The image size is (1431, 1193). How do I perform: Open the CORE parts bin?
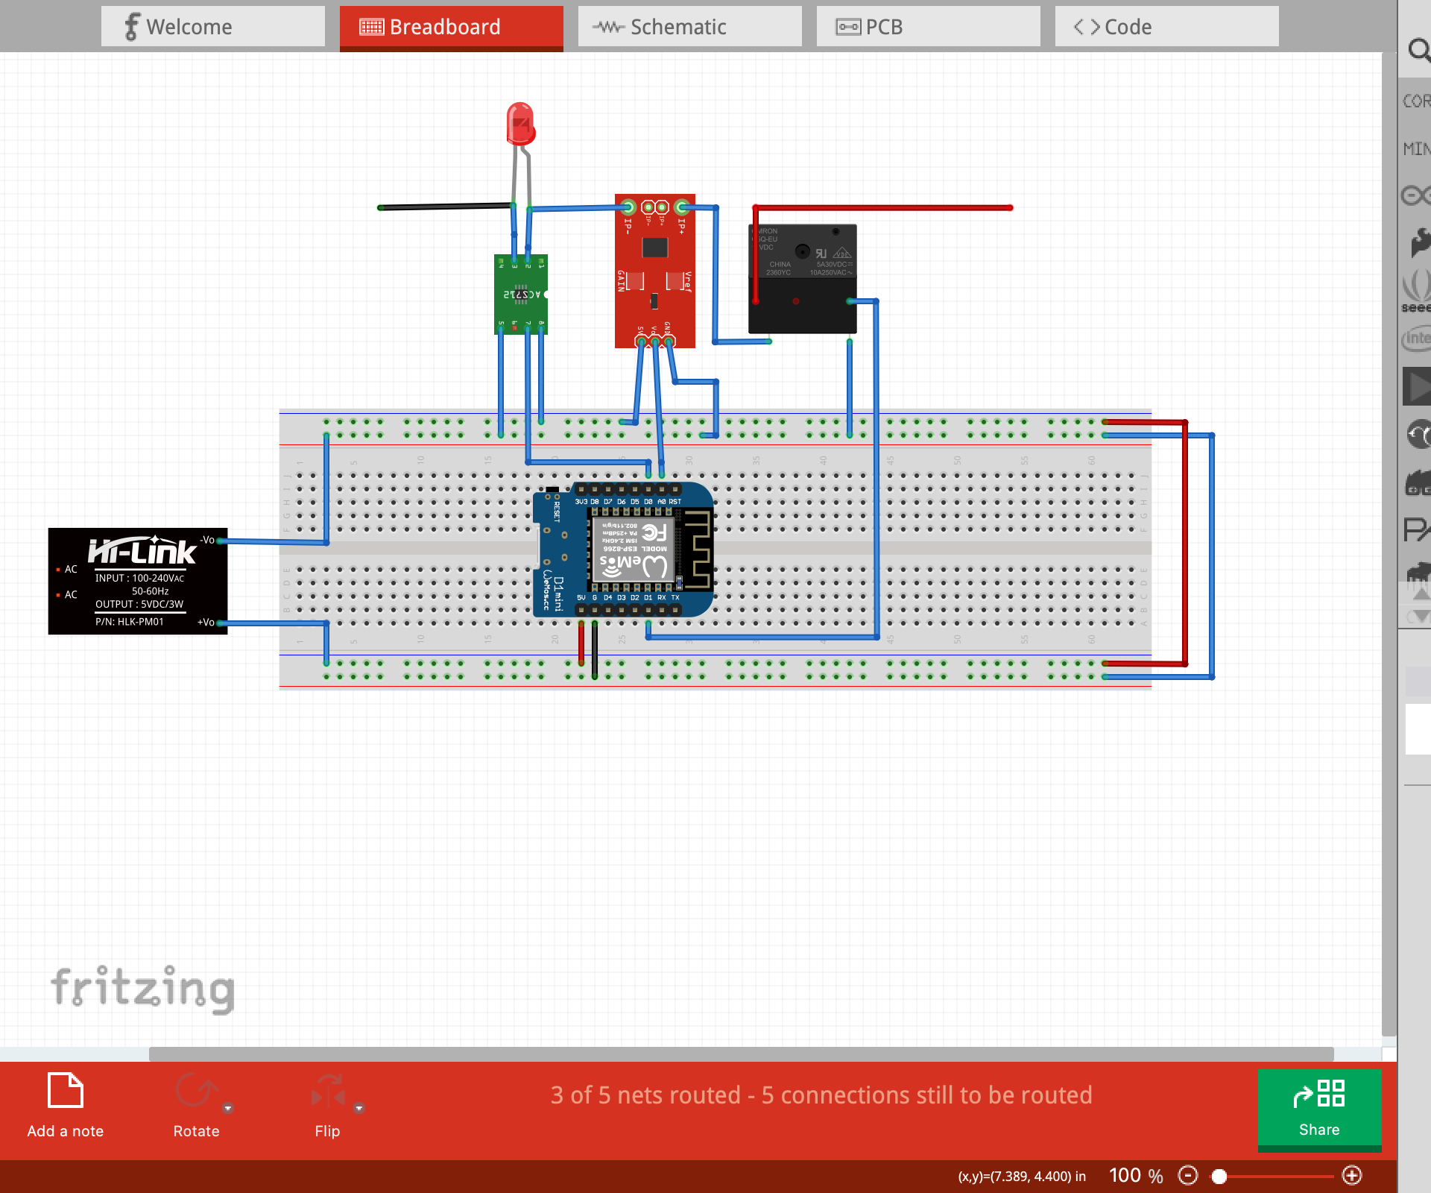(x=1416, y=101)
